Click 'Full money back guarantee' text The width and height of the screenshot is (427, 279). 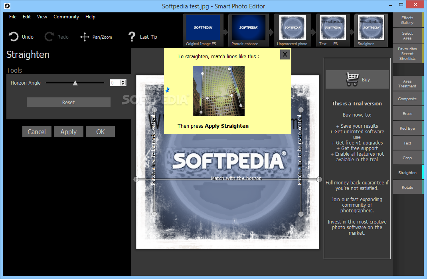[x=357, y=185]
